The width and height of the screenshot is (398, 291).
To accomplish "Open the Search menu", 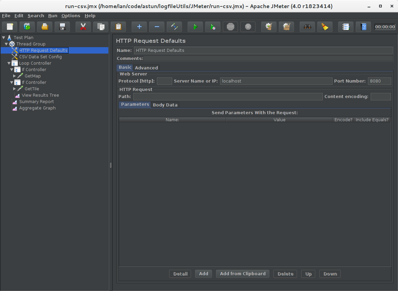I will click(36, 16).
